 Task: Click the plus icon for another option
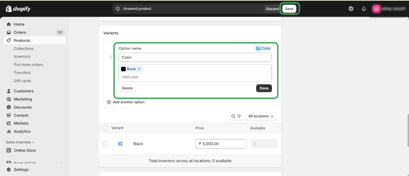pos(109,102)
